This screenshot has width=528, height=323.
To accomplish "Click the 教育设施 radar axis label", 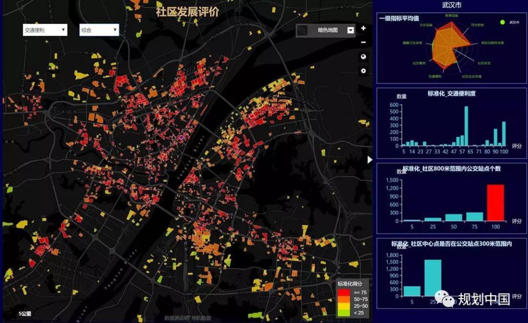I will [452, 16].
